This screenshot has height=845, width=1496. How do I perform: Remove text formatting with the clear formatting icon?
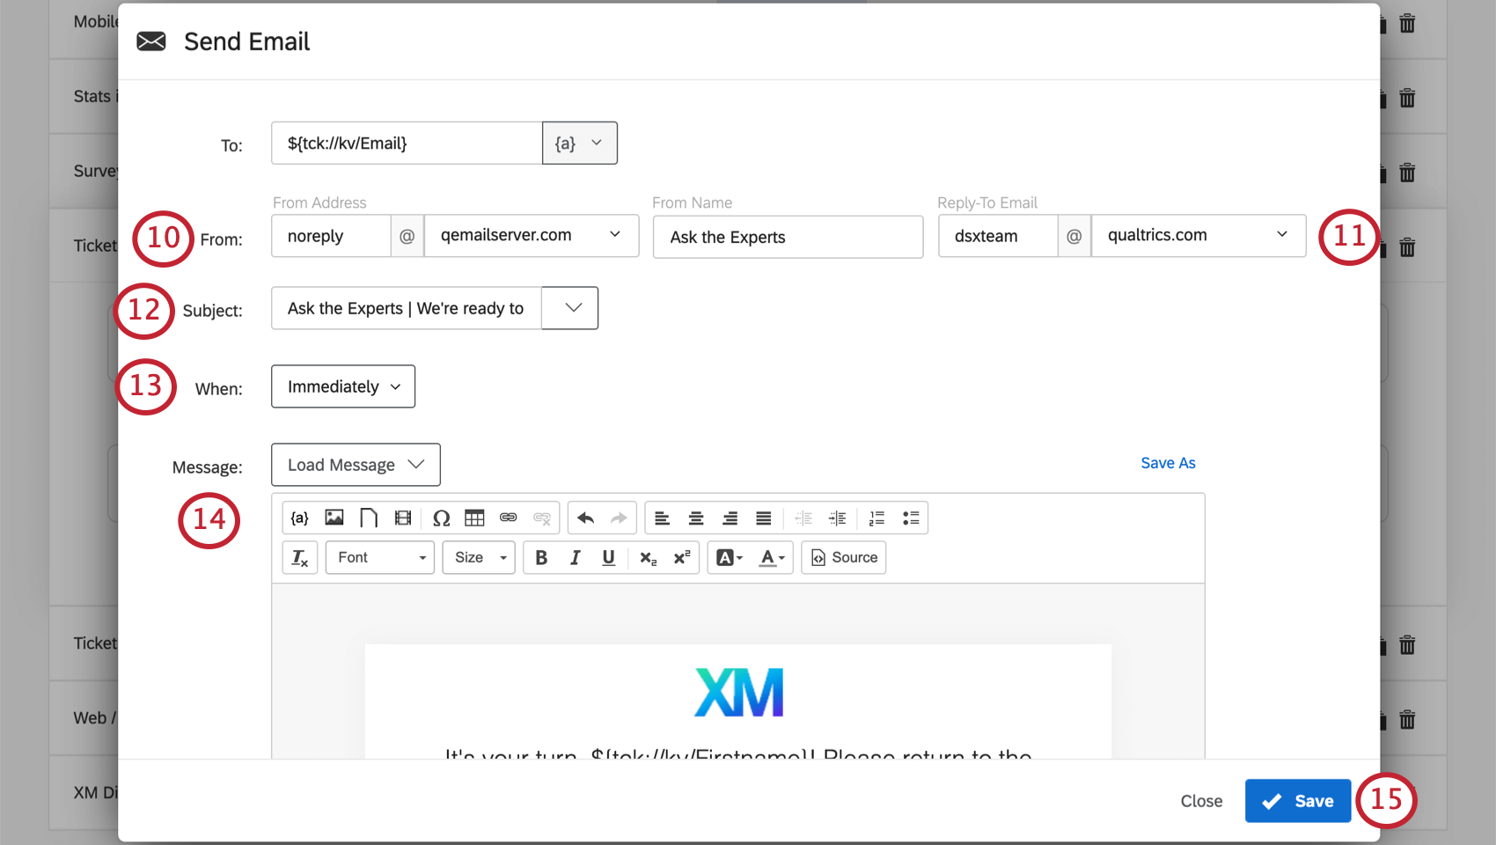point(299,557)
